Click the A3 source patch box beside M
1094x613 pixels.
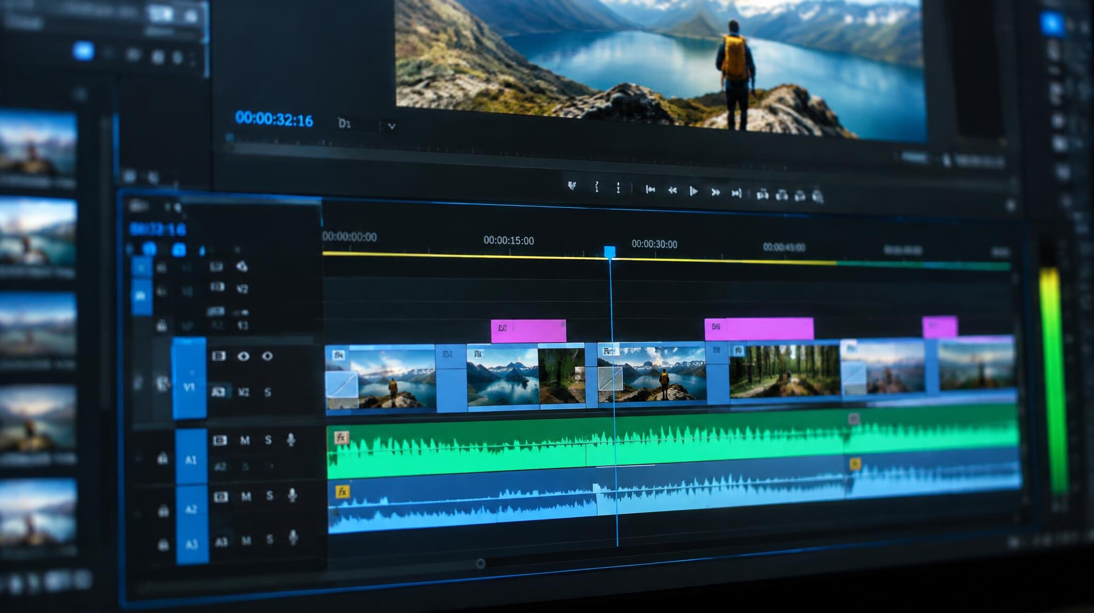222,542
